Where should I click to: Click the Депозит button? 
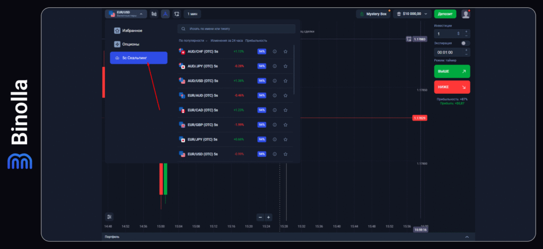pos(445,14)
